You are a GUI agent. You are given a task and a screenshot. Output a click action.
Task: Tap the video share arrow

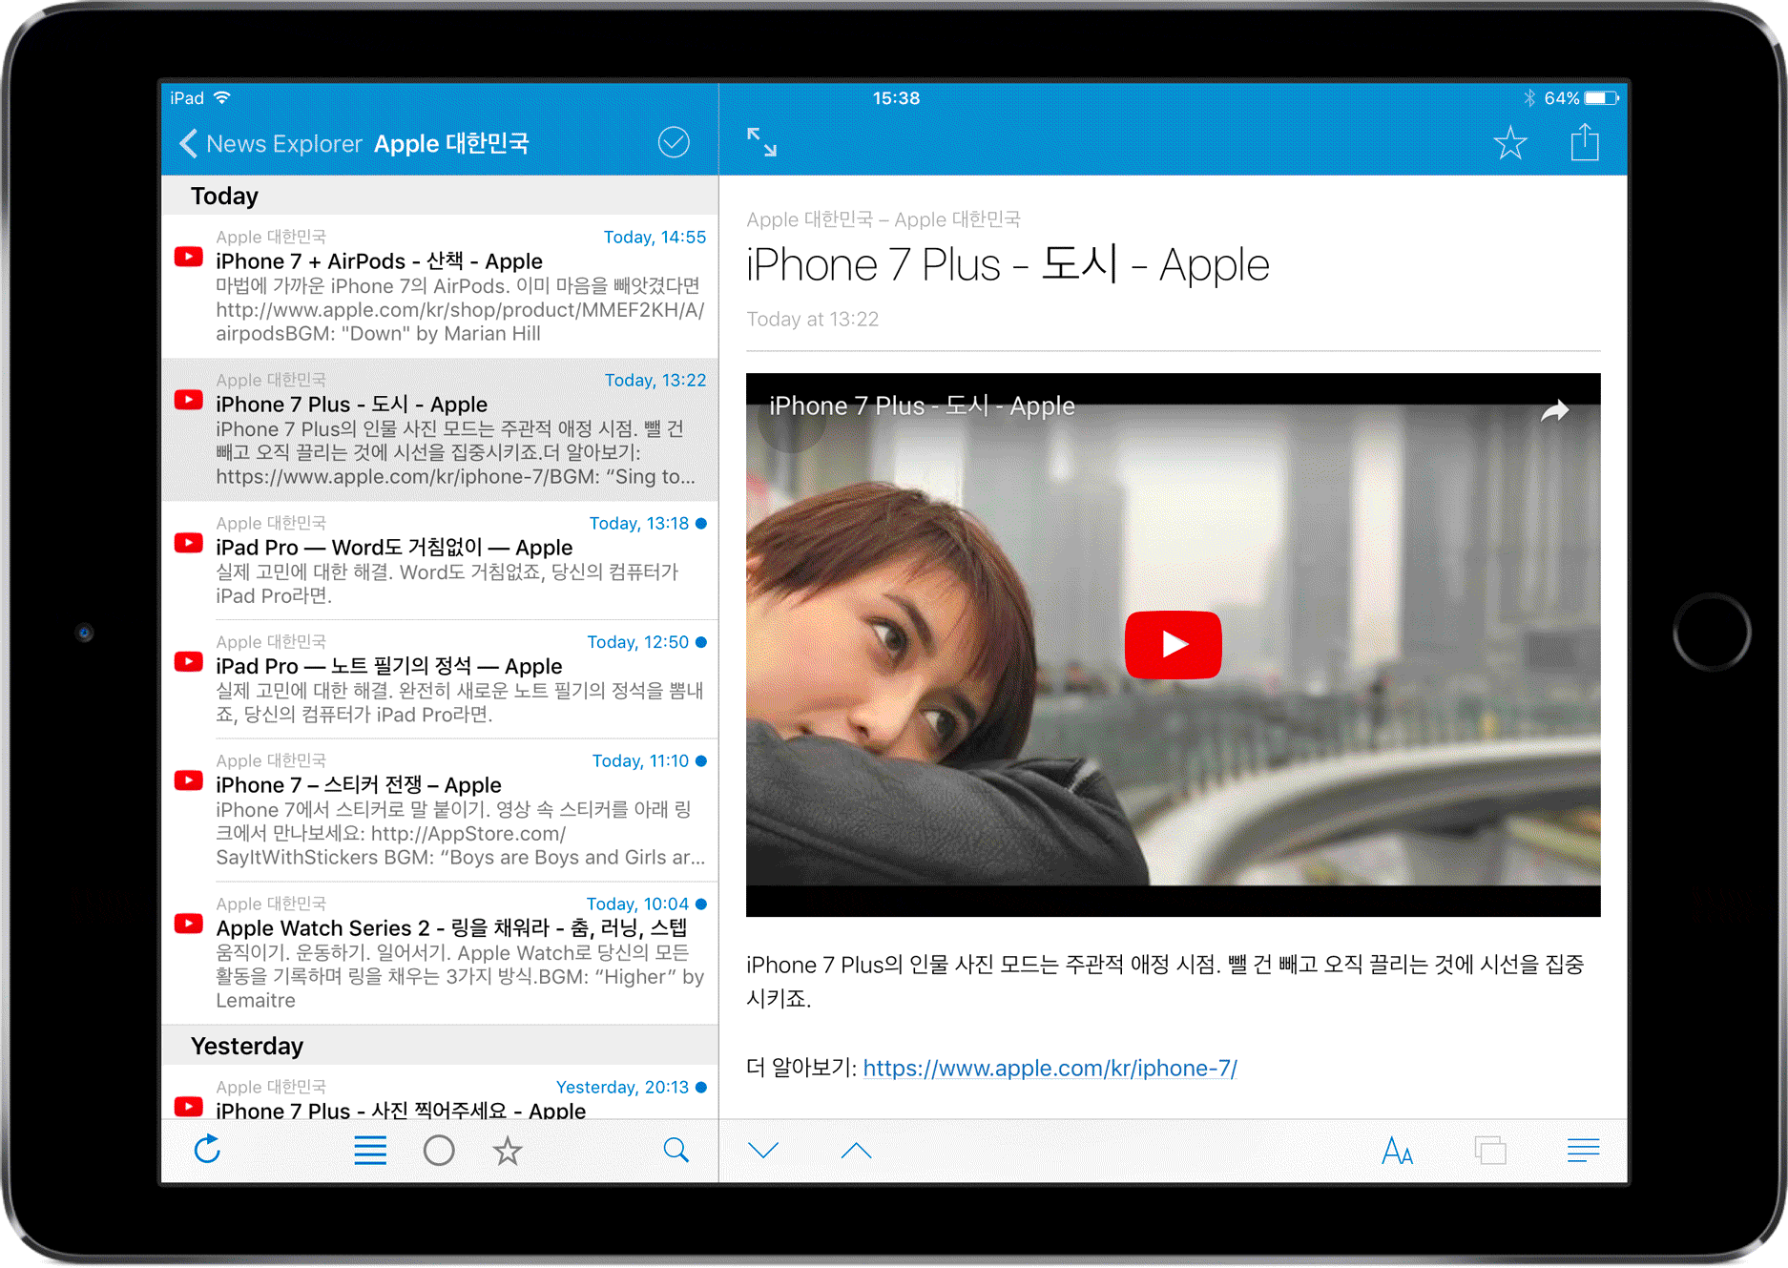point(1555,410)
